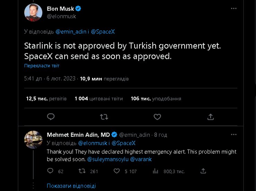The width and height of the screenshot is (256, 191).
Task: Open @SpaceX mention in main tweet header
Action: 103,32
